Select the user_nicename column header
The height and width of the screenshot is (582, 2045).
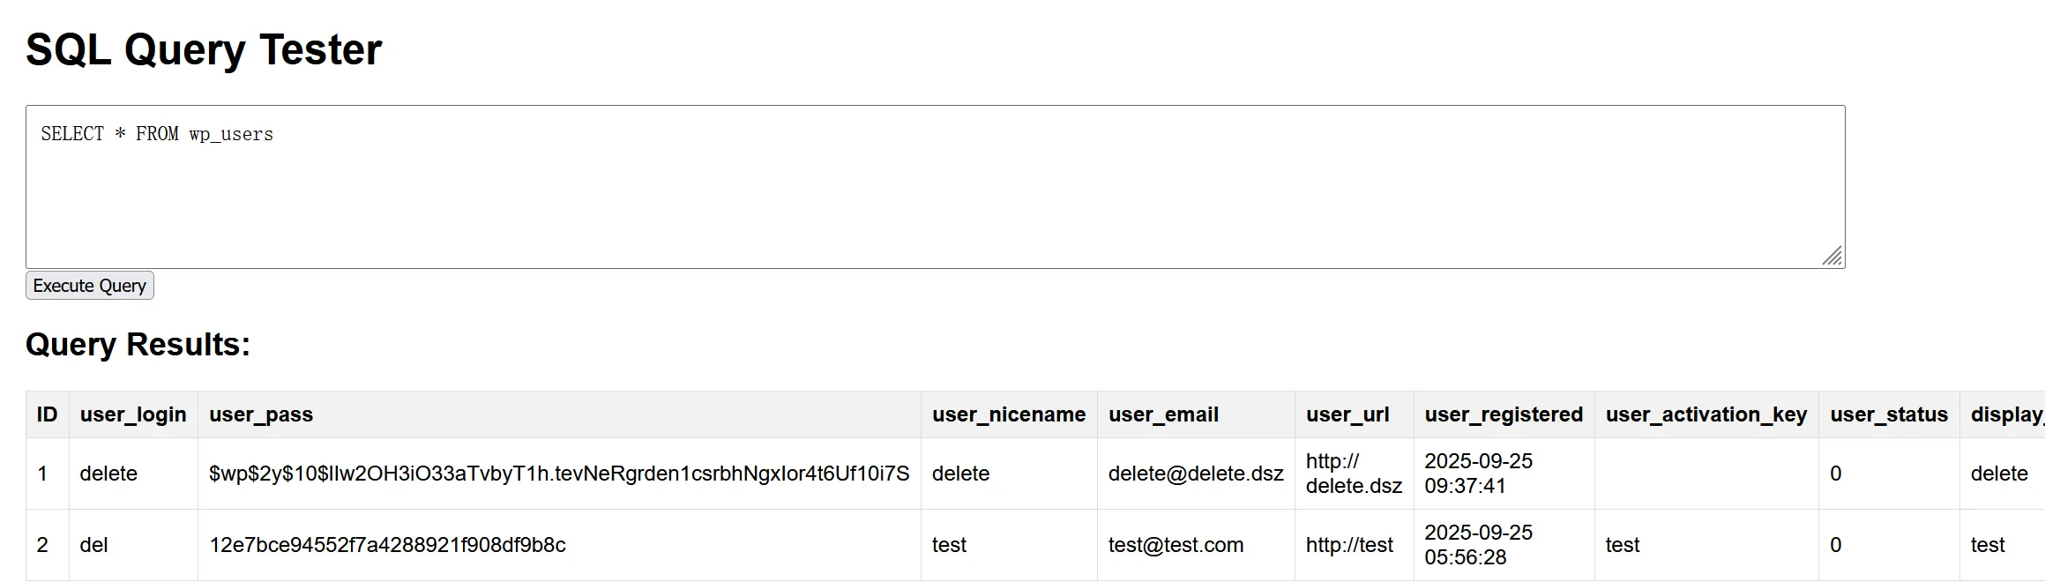[x=1009, y=414]
